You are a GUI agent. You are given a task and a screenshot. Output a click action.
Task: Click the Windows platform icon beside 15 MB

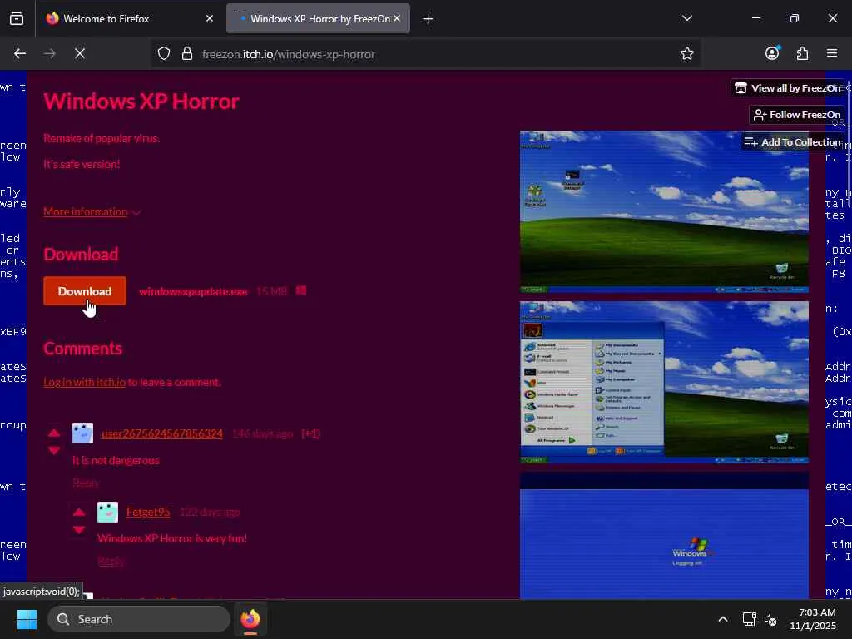301,290
